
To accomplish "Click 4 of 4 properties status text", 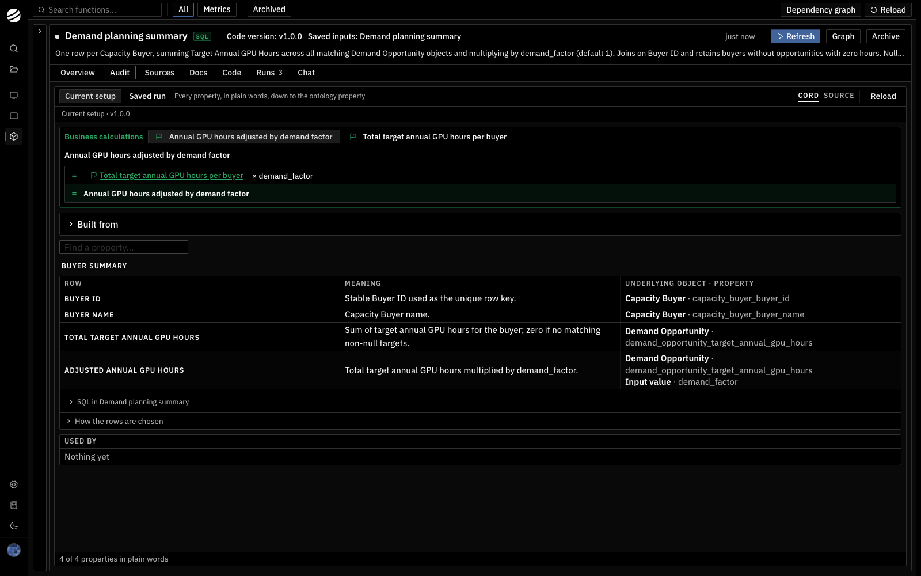I will 114,559.
